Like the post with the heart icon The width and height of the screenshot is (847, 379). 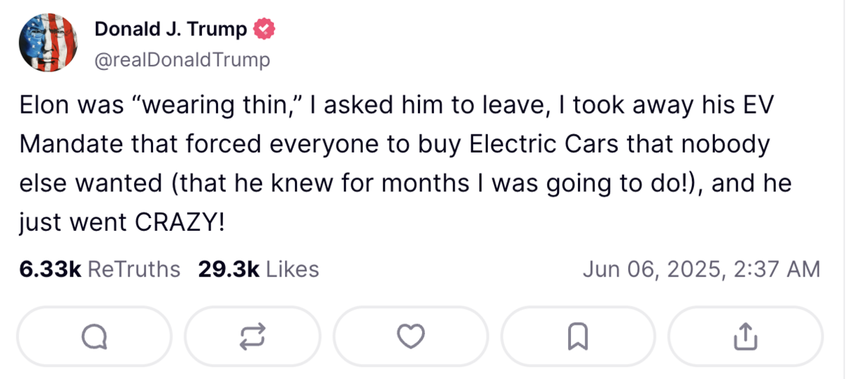click(410, 337)
